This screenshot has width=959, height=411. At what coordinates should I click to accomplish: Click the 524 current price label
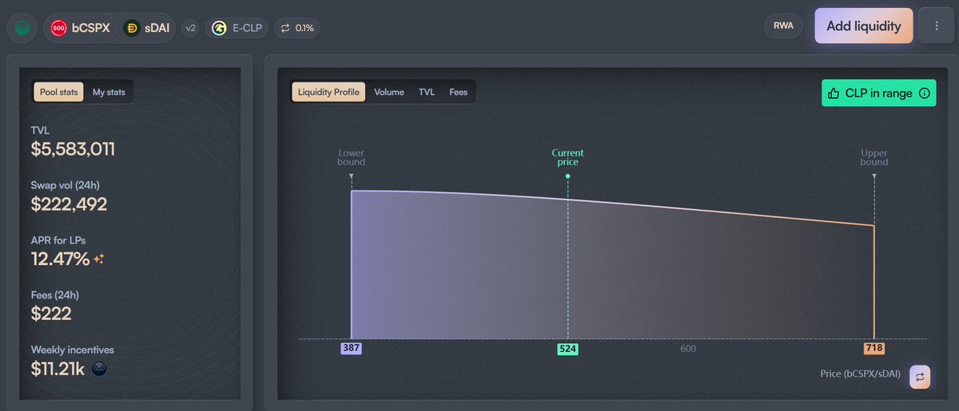[x=567, y=349]
